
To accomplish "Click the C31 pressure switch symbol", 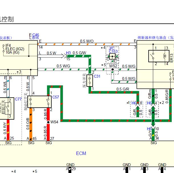I will [x=90, y=81].
